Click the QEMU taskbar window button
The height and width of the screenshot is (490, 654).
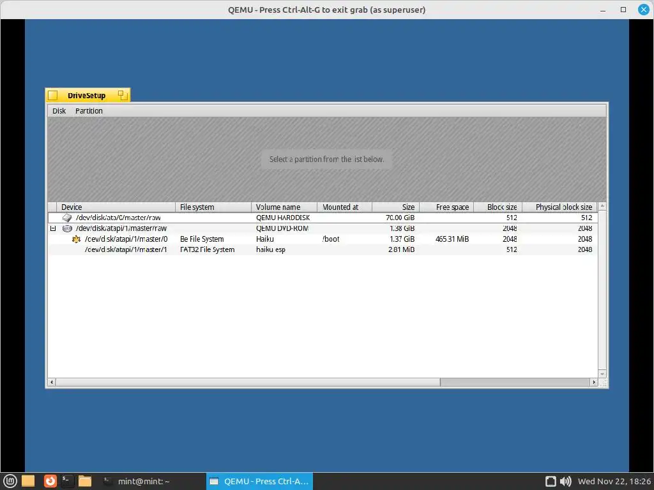pos(259,481)
